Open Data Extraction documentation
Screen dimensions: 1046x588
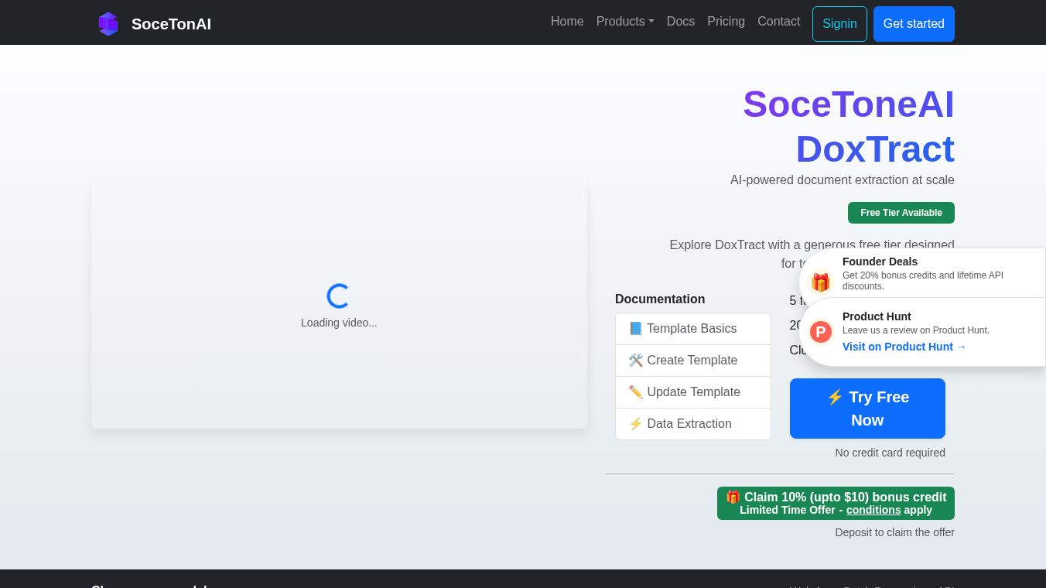693,424
